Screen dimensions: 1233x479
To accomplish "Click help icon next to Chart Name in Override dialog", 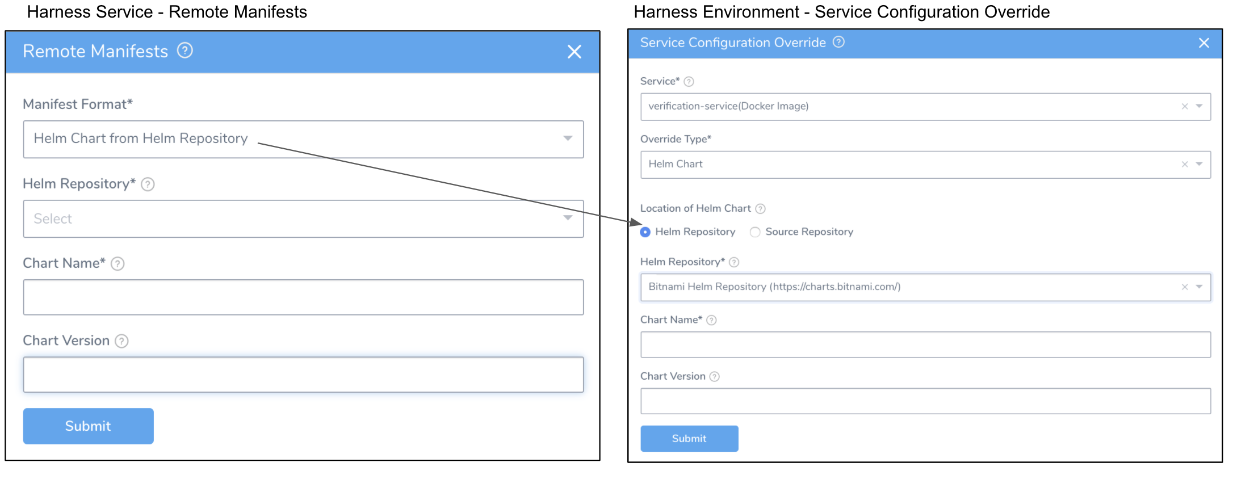I will pyautogui.click(x=711, y=320).
